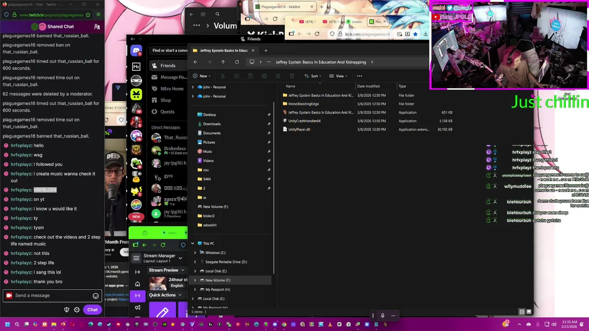
Task: Toggle pin on Documents quick access entry
Action: [x=269, y=133]
